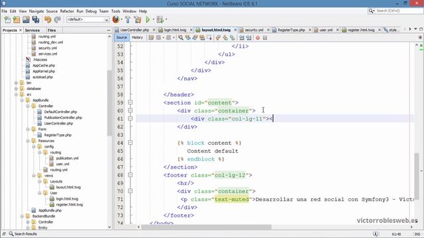Viewport: 424px width, 238px height.
Task: Open the Navigate menu
Action: pyautogui.click(x=36, y=11)
